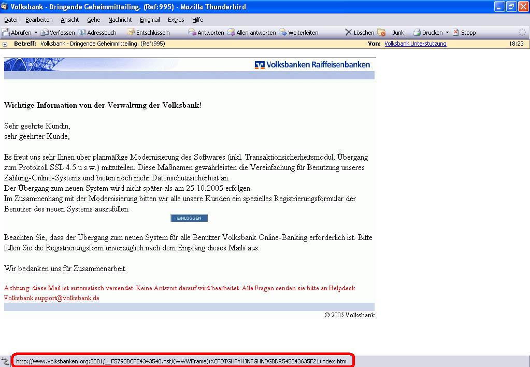Click the Abrufen (get mail) icon
530x367 pixels.
point(6,33)
